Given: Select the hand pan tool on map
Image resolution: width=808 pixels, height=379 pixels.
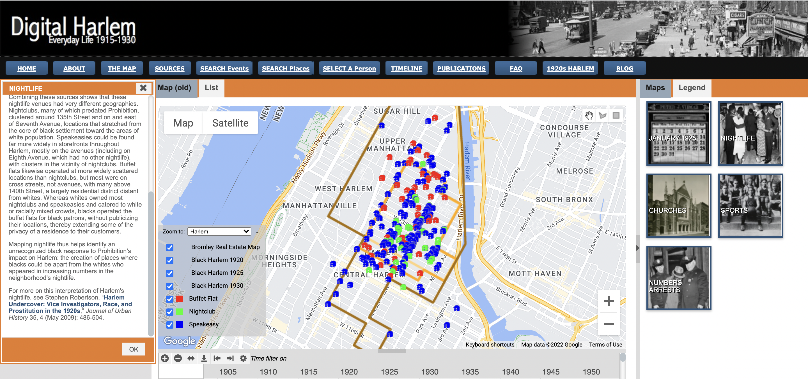Looking at the screenshot, I should tap(589, 116).
